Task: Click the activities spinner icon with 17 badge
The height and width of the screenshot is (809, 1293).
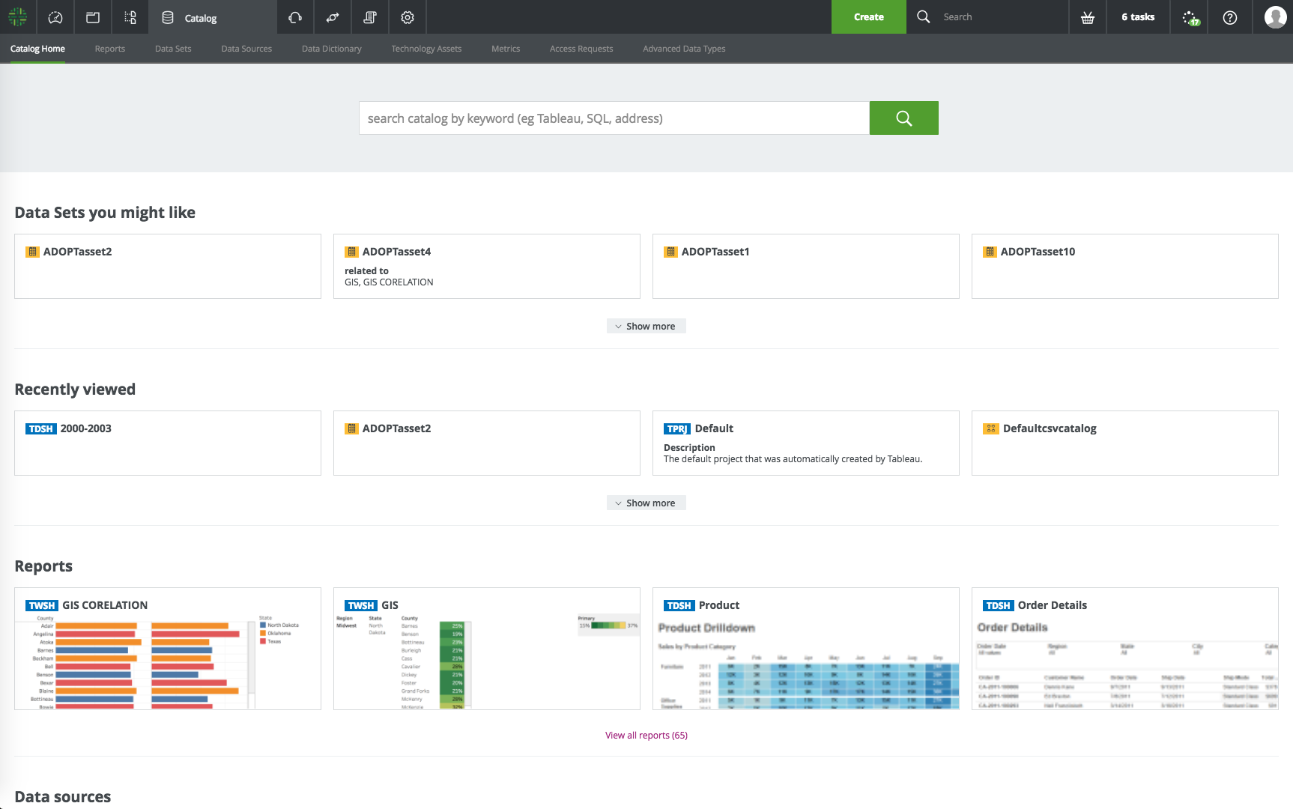Action: point(1190,17)
